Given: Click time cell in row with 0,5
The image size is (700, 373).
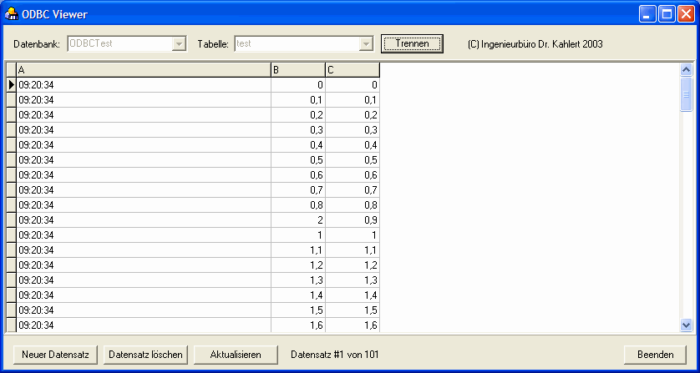Looking at the screenshot, I should coord(144,159).
